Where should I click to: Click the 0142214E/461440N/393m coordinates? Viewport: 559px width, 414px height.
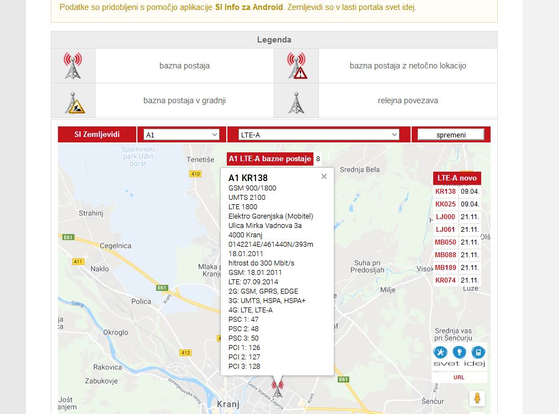click(x=271, y=245)
